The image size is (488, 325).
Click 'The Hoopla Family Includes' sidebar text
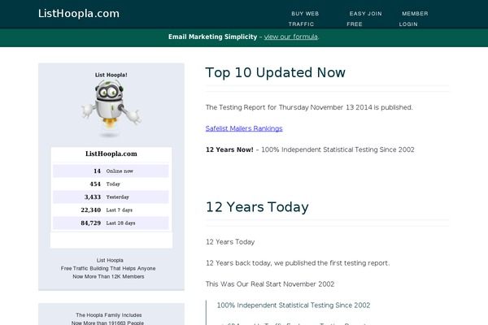(107, 314)
